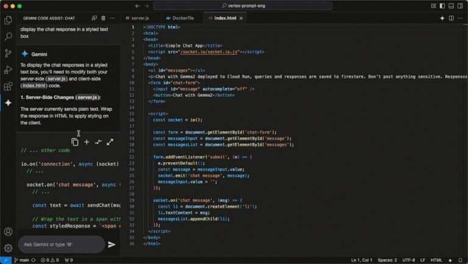Click the 'const socket = io();' line

(x=177, y=120)
